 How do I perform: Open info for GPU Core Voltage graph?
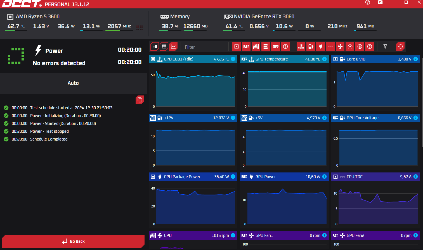[x=415, y=118]
